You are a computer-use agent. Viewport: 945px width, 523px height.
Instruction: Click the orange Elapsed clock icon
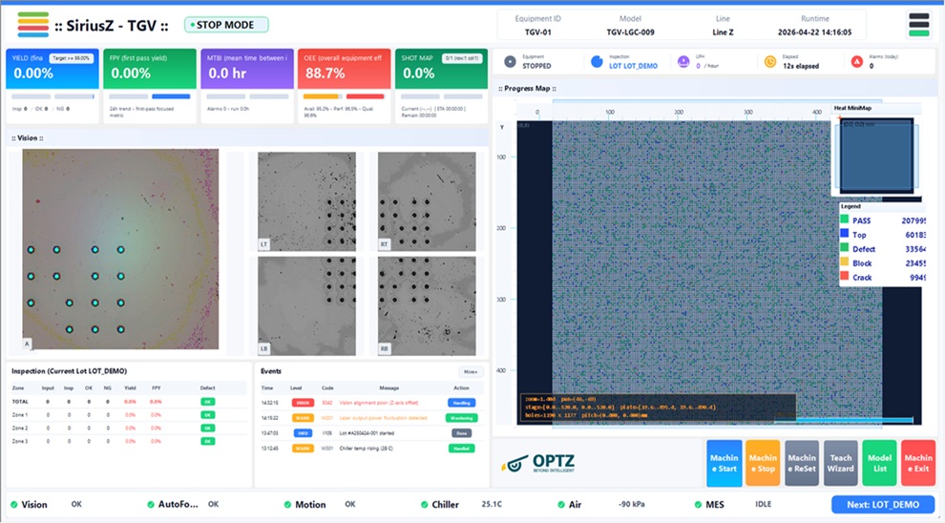tap(769, 61)
